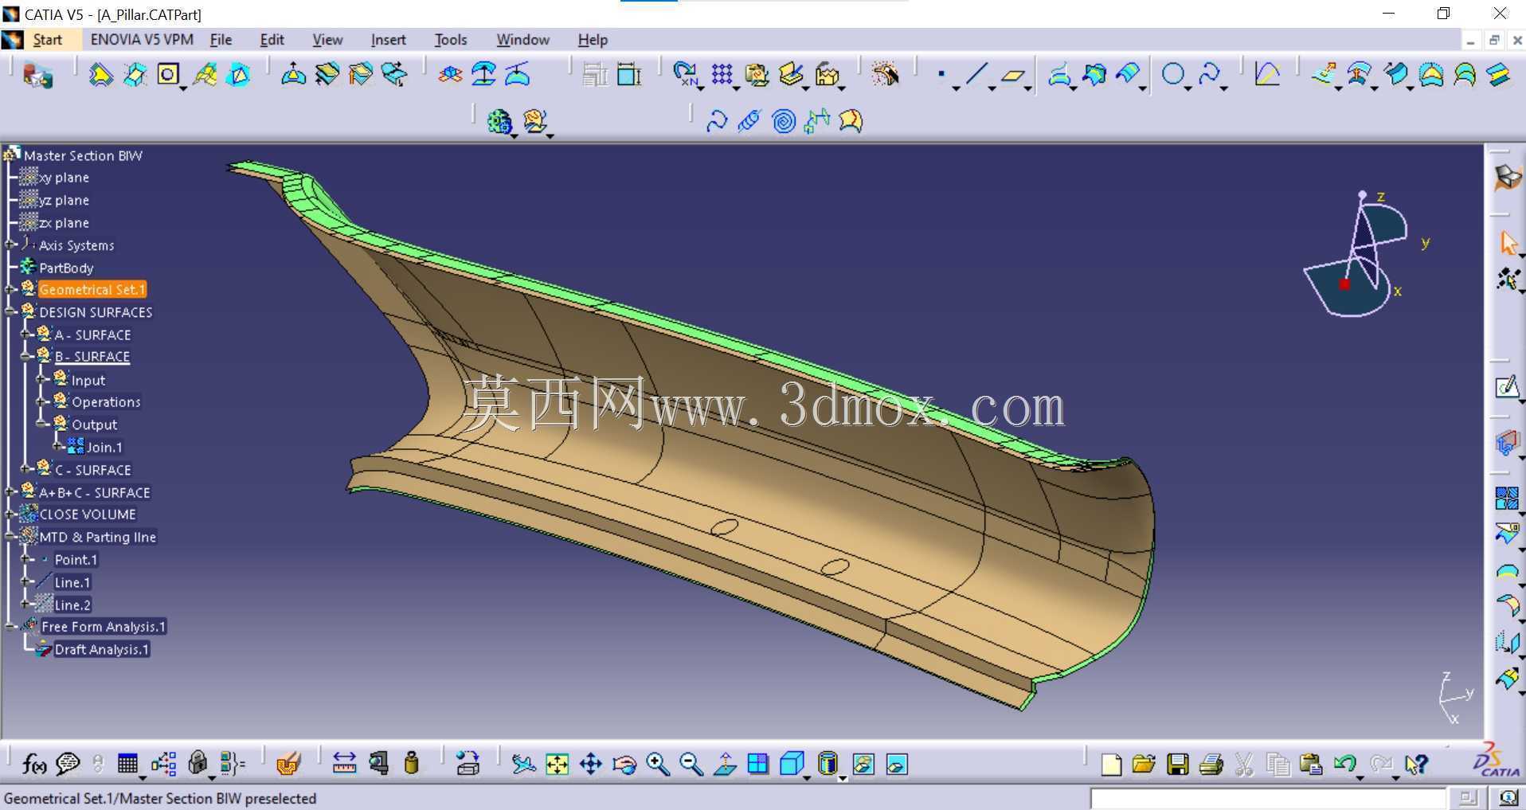1526x810 pixels.
Task: Open the Undo history dropdown arrow
Action: 1360,777
